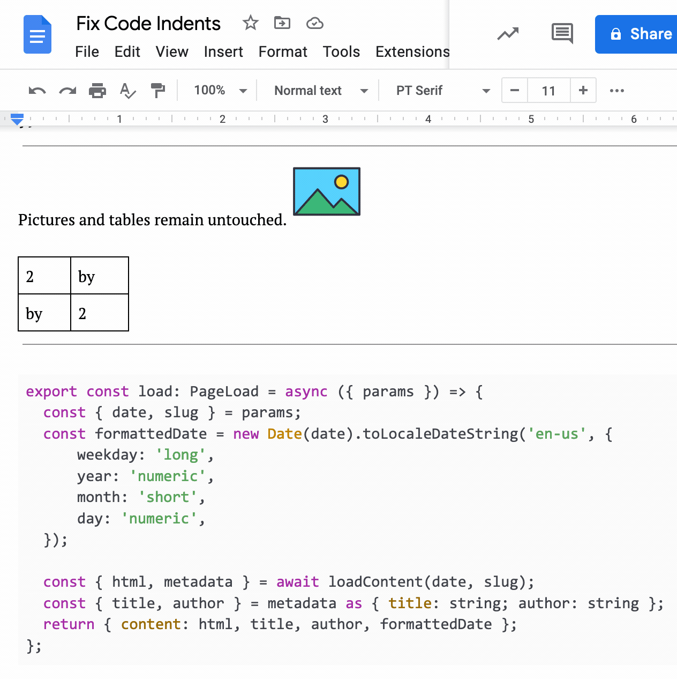Screen dimensions: 677x679
Task: Print the document with printer icon
Action: pos(97,91)
